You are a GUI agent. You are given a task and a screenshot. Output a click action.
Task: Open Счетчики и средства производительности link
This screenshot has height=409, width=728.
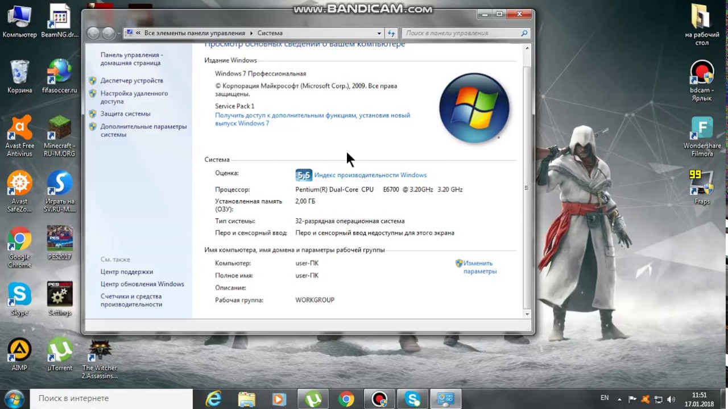coord(131,301)
